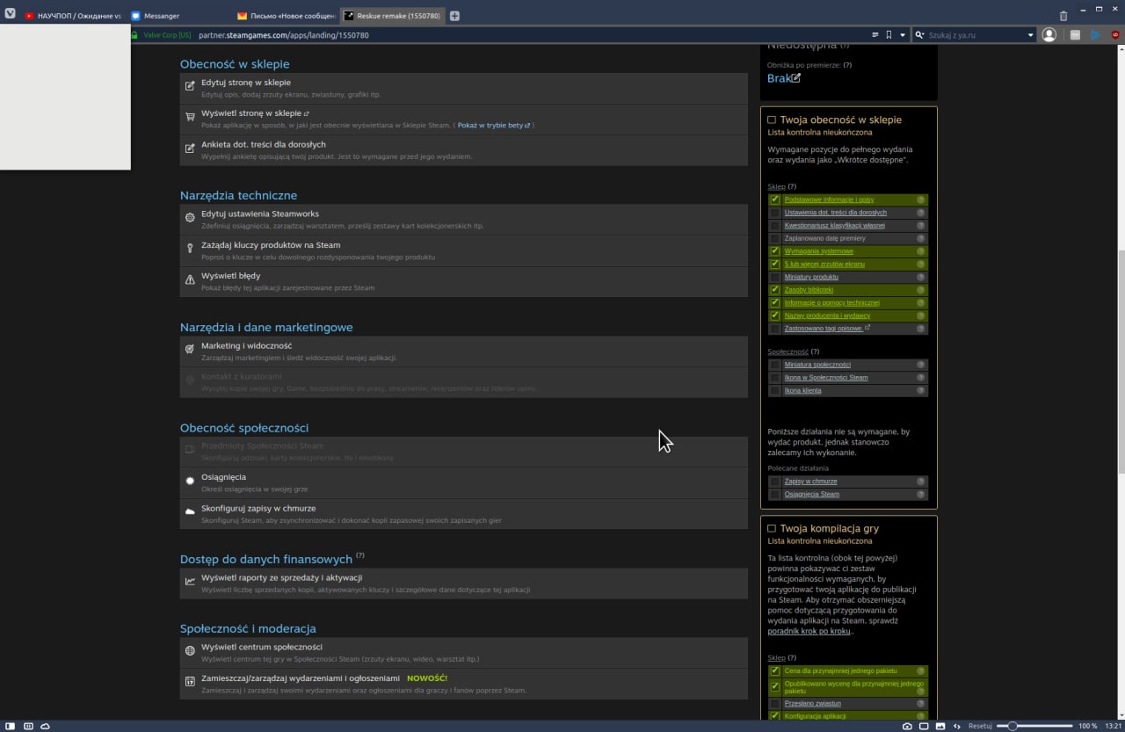Viewport: 1125px width, 732px height.
Task: Open the 'Miniatura społeczności' checklist link
Action: pos(817,365)
